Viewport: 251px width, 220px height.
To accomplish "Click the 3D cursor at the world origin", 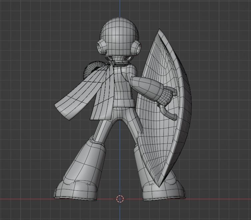I will tap(120, 199).
